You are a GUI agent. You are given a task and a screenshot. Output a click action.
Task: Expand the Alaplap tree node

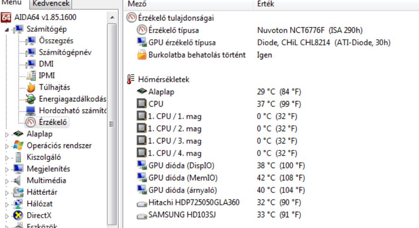click(x=7, y=134)
